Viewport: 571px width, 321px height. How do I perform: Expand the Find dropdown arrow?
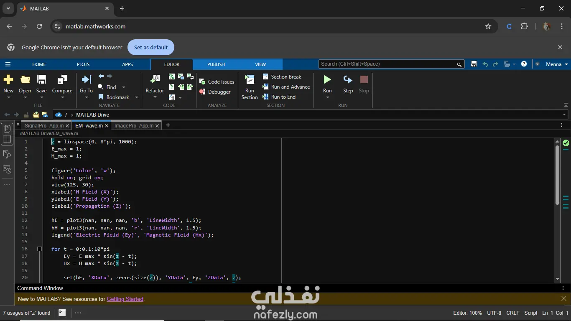(x=124, y=87)
